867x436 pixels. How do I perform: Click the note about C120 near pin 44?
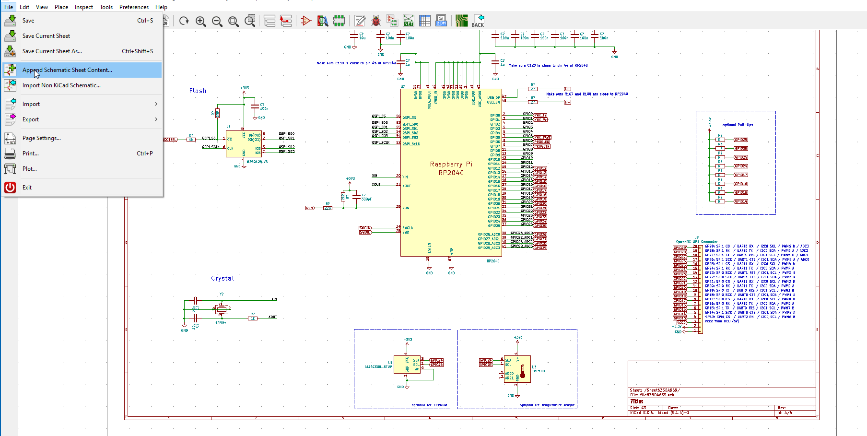click(548, 65)
